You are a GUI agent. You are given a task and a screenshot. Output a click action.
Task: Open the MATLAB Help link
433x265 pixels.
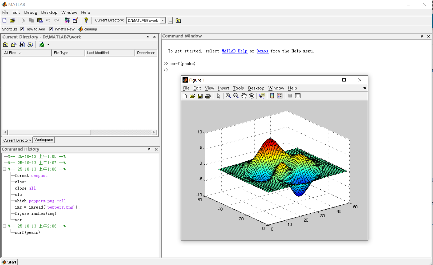[x=234, y=51]
